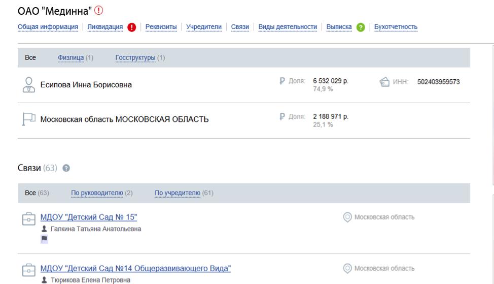Click the briefcase icon for Детский Сад №14
Viewport: 494px width, 284px height.
pyautogui.click(x=29, y=270)
